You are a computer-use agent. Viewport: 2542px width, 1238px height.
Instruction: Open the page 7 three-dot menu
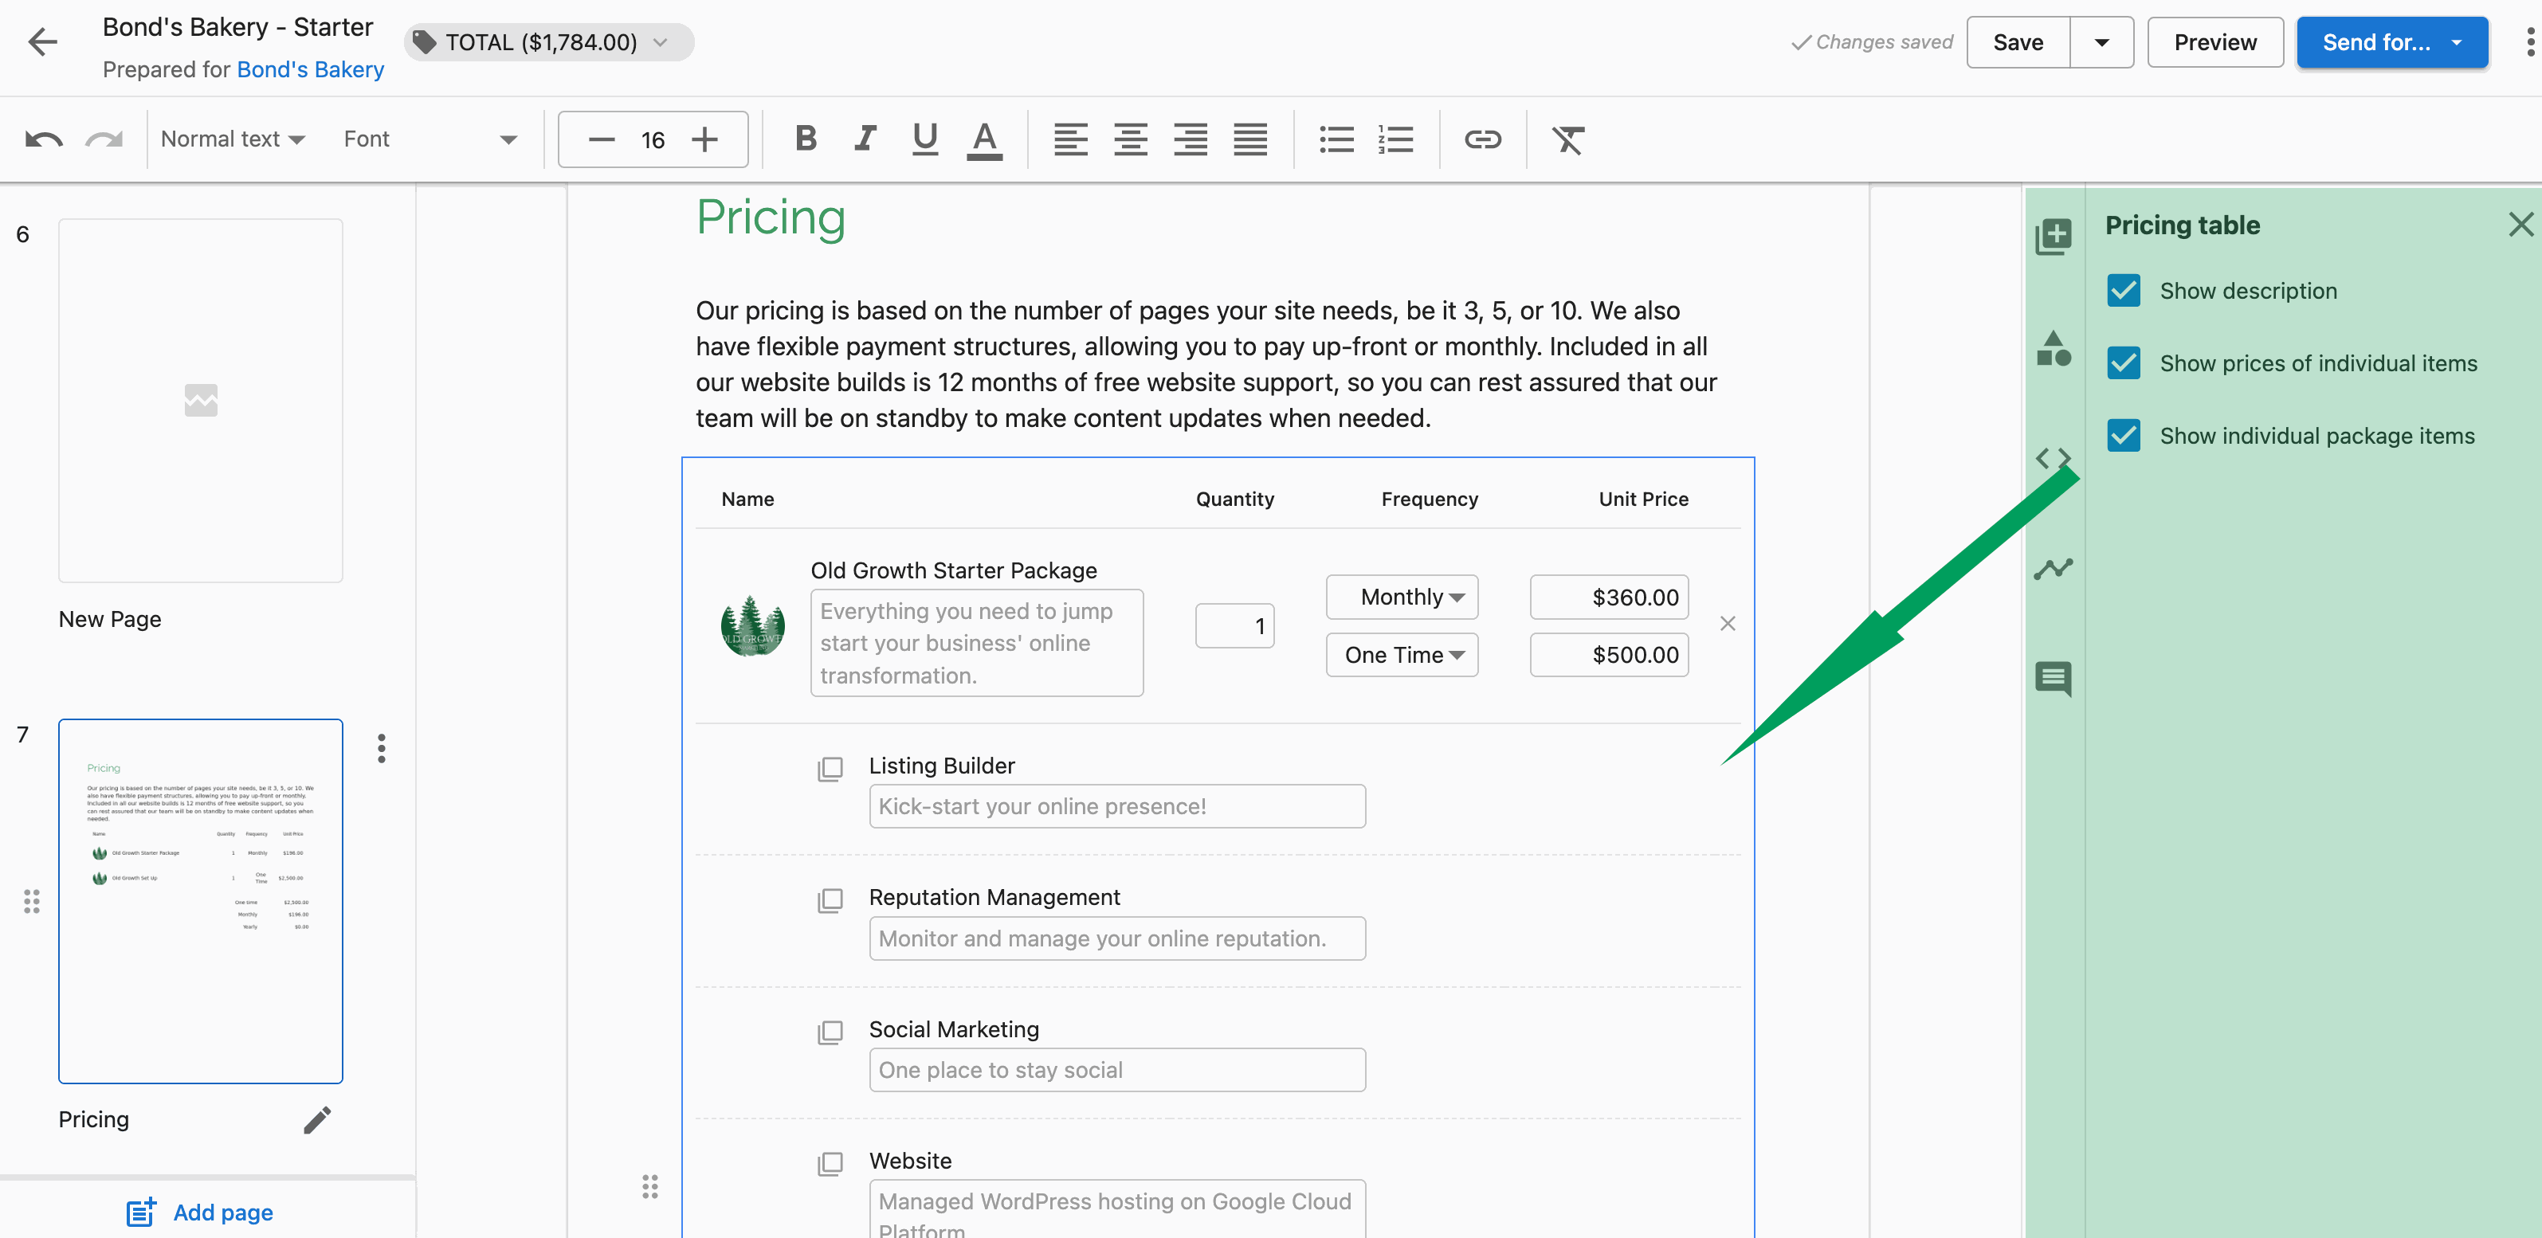(381, 749)
